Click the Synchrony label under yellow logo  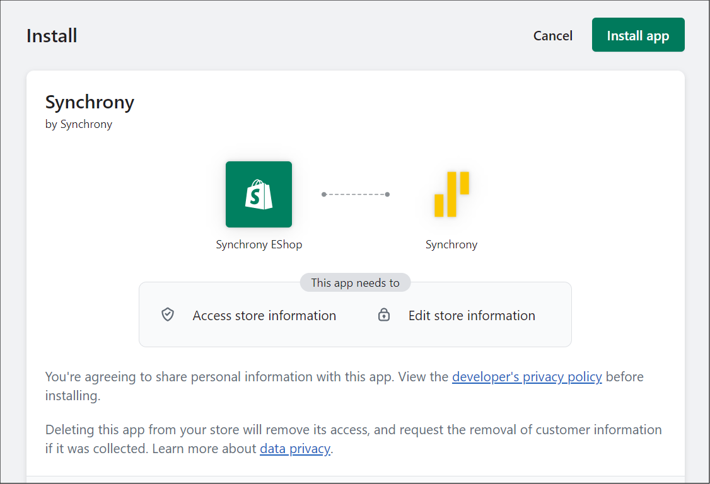[451, 245]
